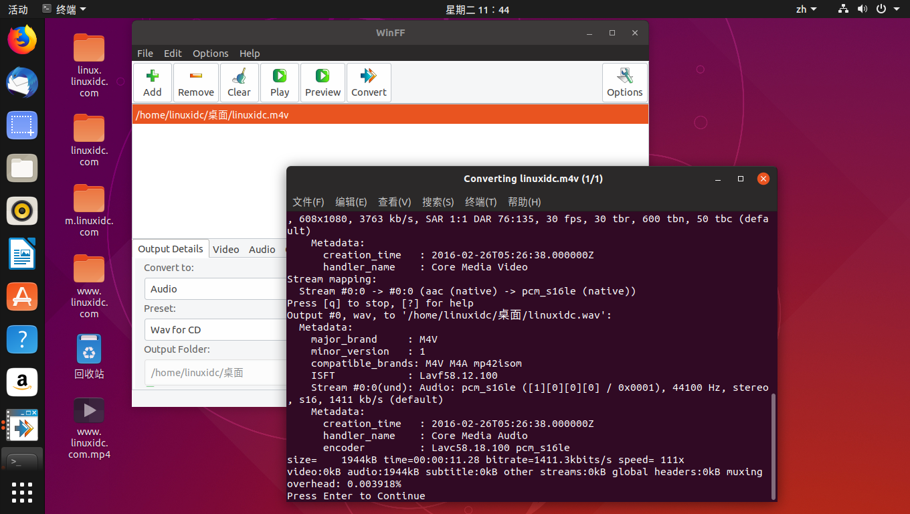Select the www.linuxidc.com.mp4 video file
The height and width of the screenshot is (514, 910).
point(89,428)
